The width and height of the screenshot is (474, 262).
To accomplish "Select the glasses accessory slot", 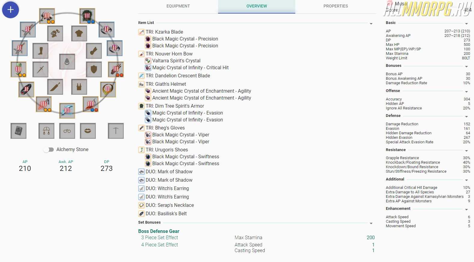I will click(67, 131).
